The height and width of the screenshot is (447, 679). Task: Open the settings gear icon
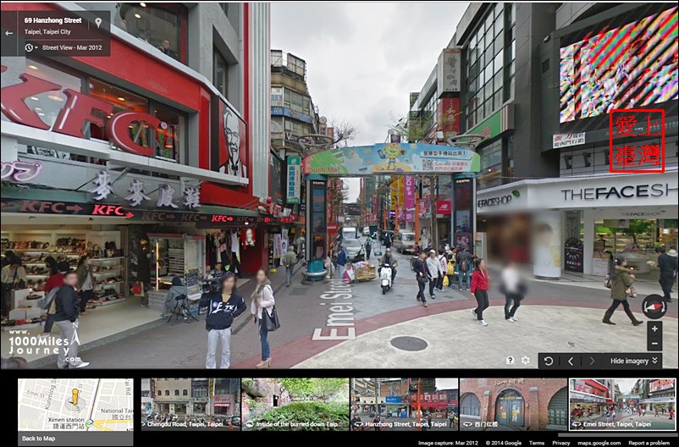coord(525,361)
